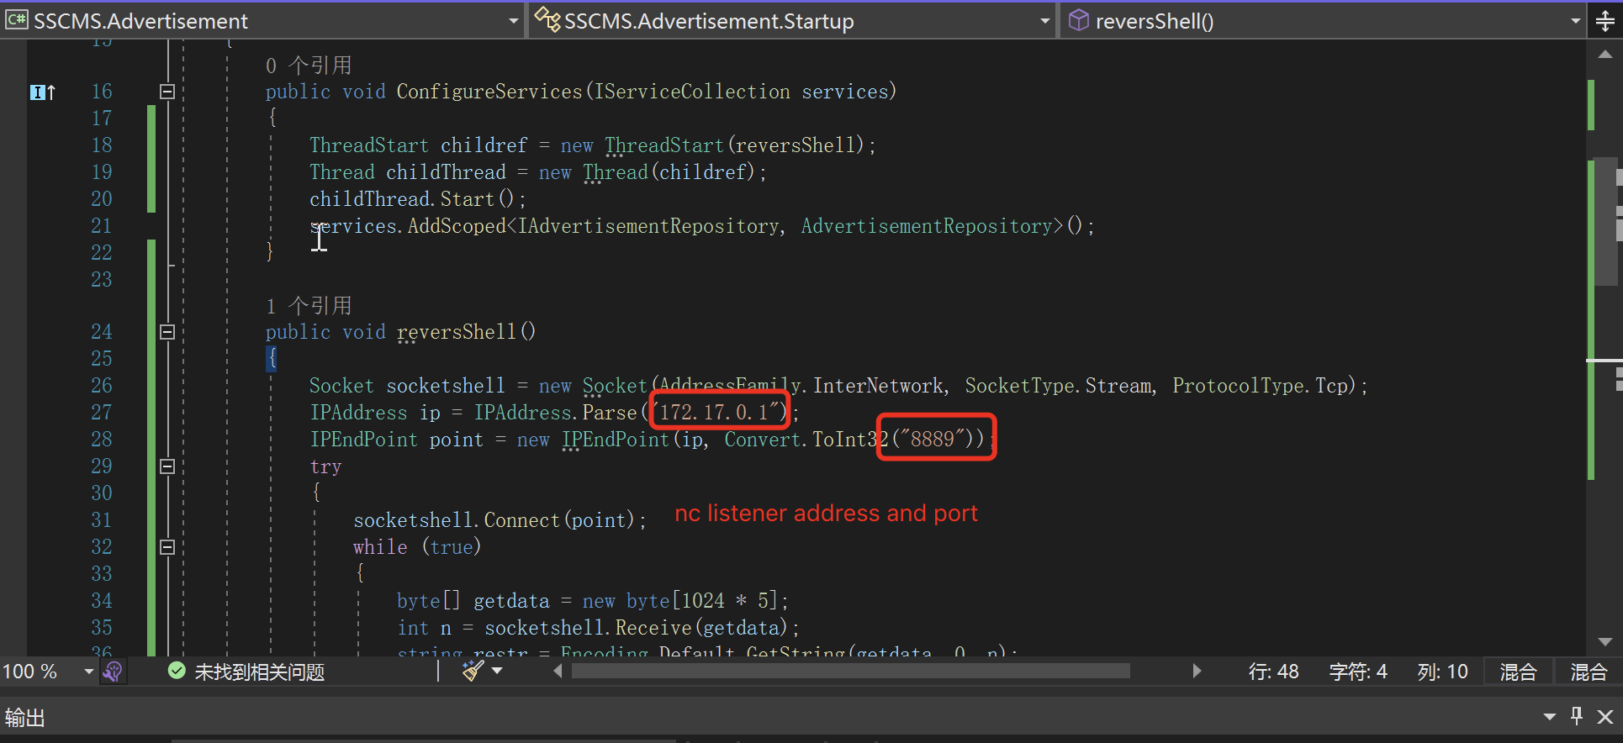Collapse the try block at line 29

click(167, 466)
